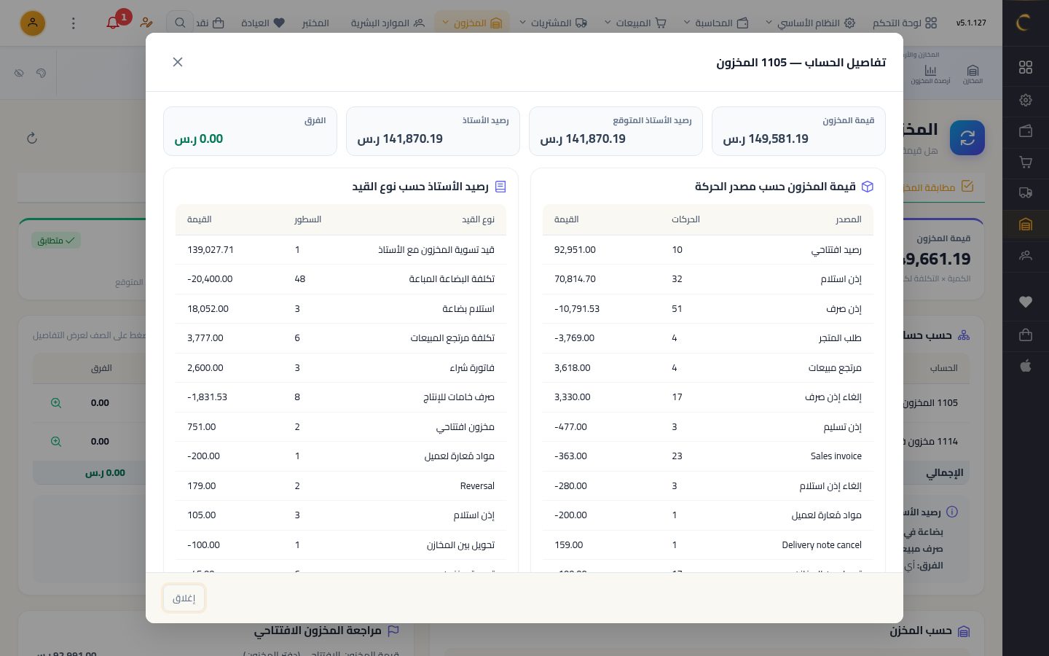Select the Reversal entry row

341,486
